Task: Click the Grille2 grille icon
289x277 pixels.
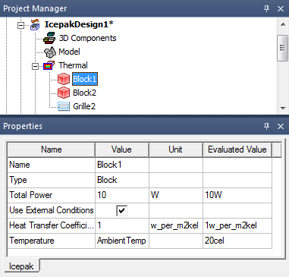Action: (64, 106)
